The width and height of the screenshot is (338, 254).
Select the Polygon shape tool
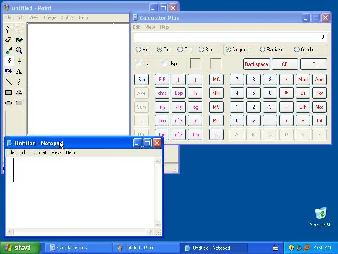click(19, 93)
